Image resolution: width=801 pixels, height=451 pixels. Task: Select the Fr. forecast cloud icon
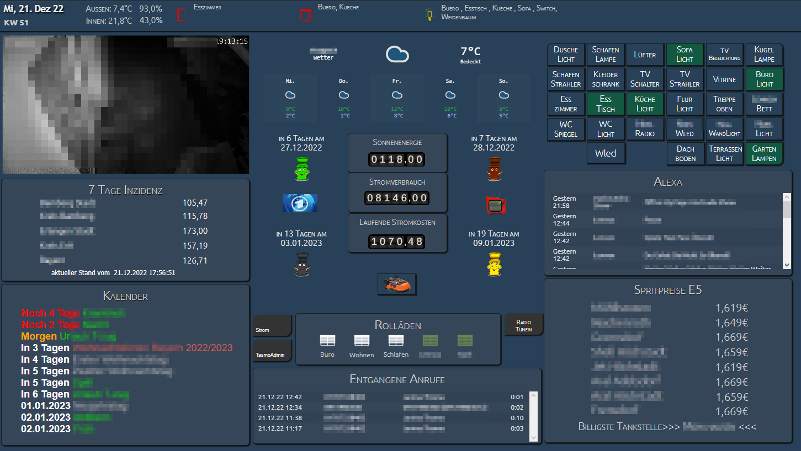tap(397, 95)
